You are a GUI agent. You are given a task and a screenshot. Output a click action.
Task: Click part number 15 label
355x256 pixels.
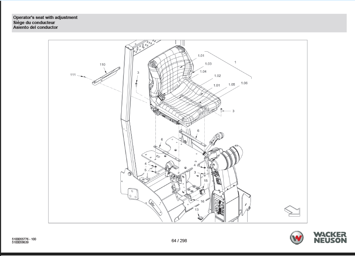point(206,180)
